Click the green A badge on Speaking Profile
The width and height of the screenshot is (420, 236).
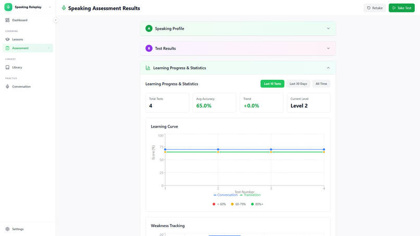[x=149, y=29]
